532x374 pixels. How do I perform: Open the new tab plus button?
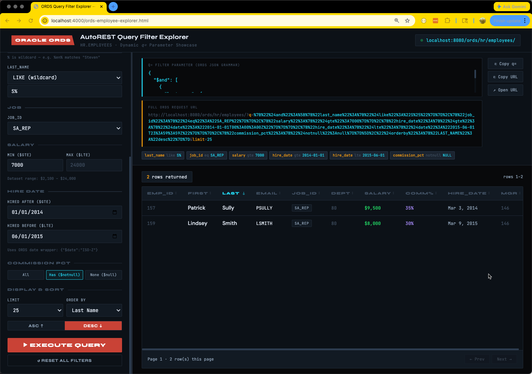coord(113,7)
